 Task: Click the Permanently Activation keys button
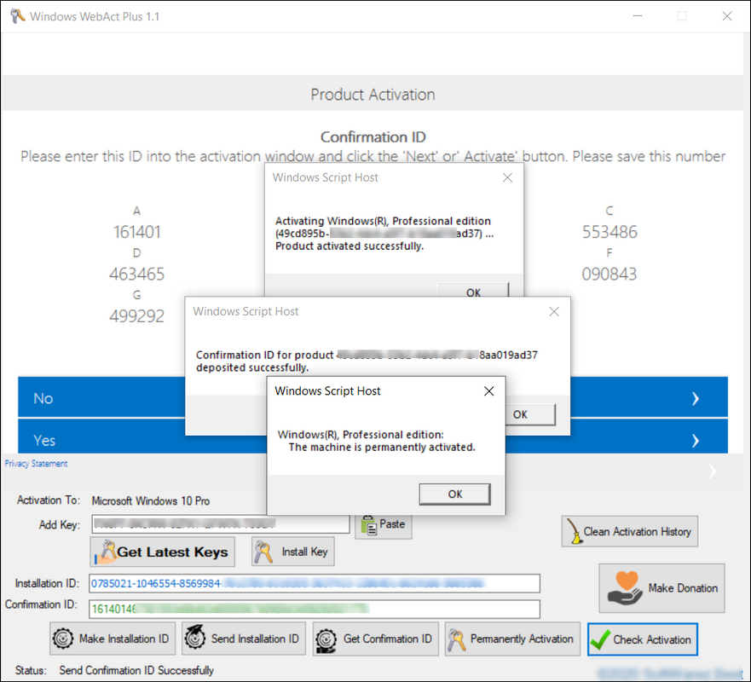point(511,639)
